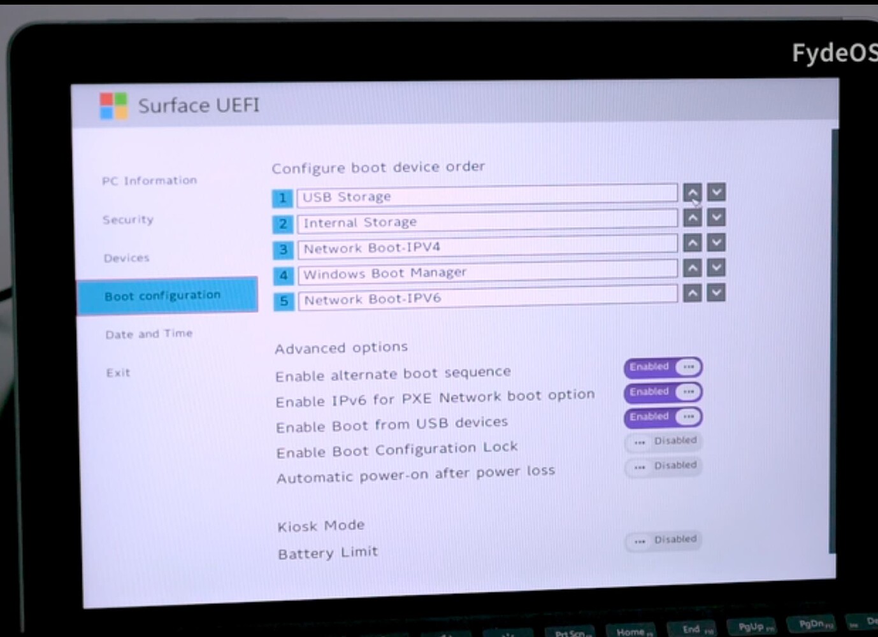Image resolution: width=878 pixels, height=637 pixels.
Task: Click Enable IPv6 for PXE Network boot label
Action: coord(435,399)
